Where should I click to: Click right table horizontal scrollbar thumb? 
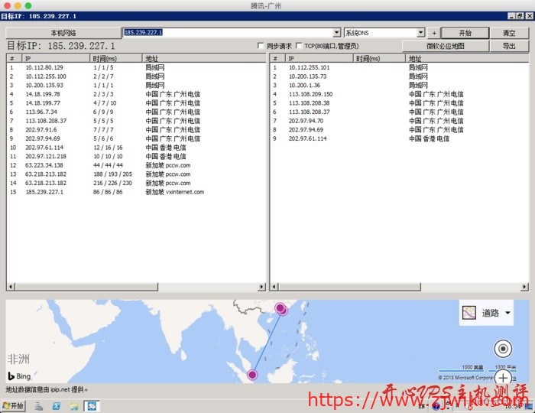pyautogui.click(x=350, y=287)
